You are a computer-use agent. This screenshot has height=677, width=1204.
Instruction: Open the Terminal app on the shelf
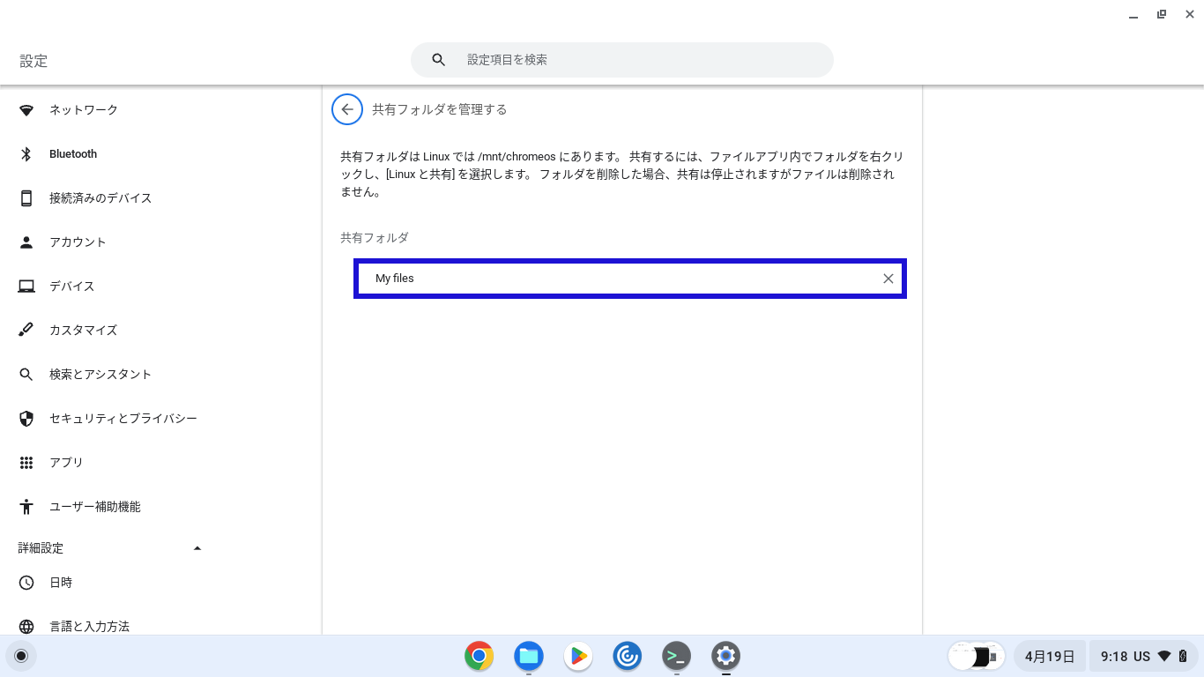click(676, 656)
